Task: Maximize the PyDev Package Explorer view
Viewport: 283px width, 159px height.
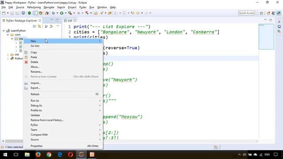Action: pyautogui.click(x=57, y=20)
